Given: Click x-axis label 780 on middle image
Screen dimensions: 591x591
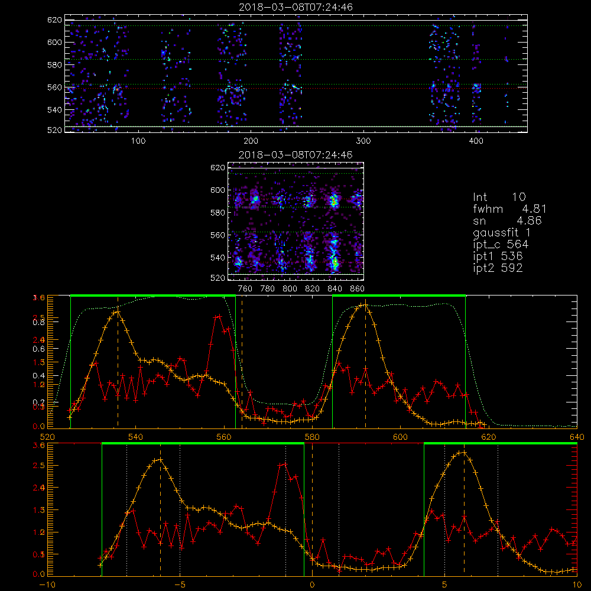Looking at the screenshot, I should point(268,289).
